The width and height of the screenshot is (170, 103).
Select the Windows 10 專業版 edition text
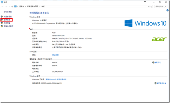coord(39,20)
